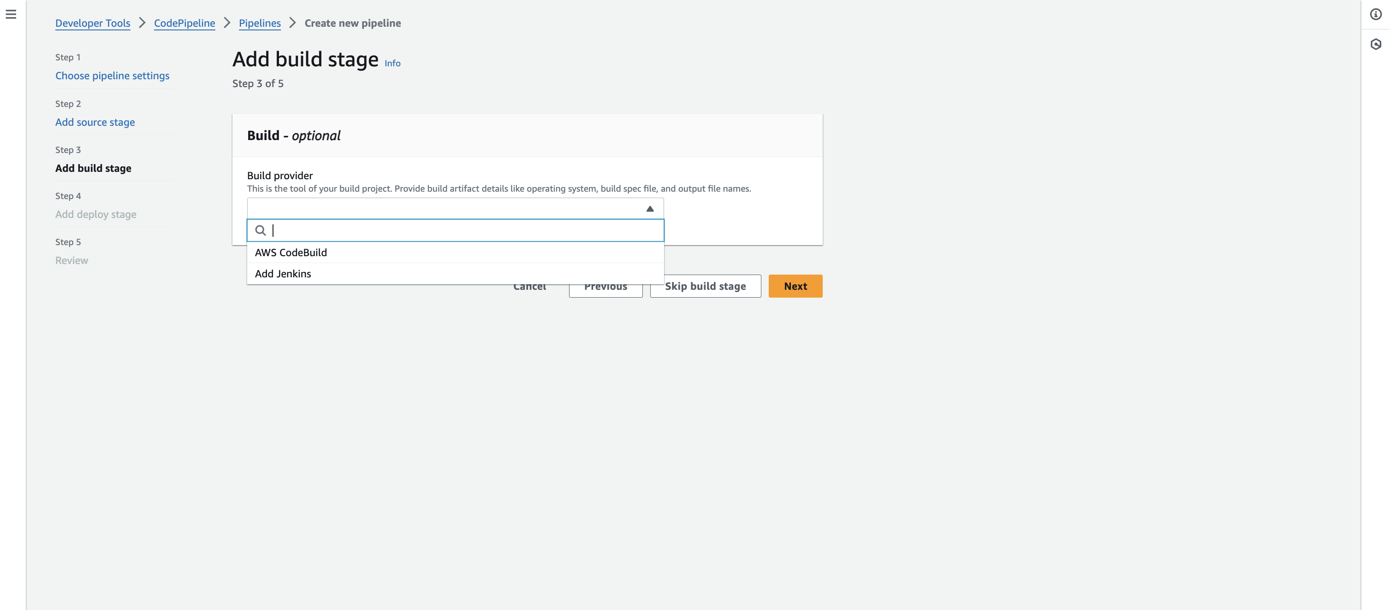Screen dimensions: 1389x610
Task: Go to Developer Tools breadcrumb
Action: click(93, 23)
